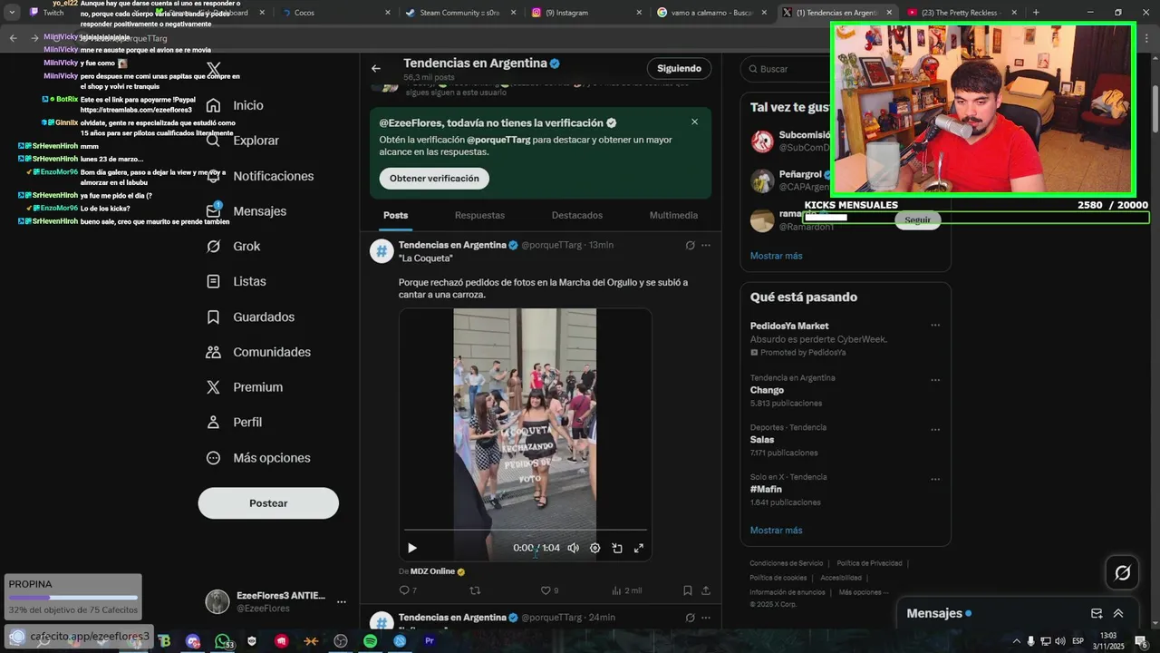Open WhatsApp from the taskbar
1160x653 pixels.
222,641
